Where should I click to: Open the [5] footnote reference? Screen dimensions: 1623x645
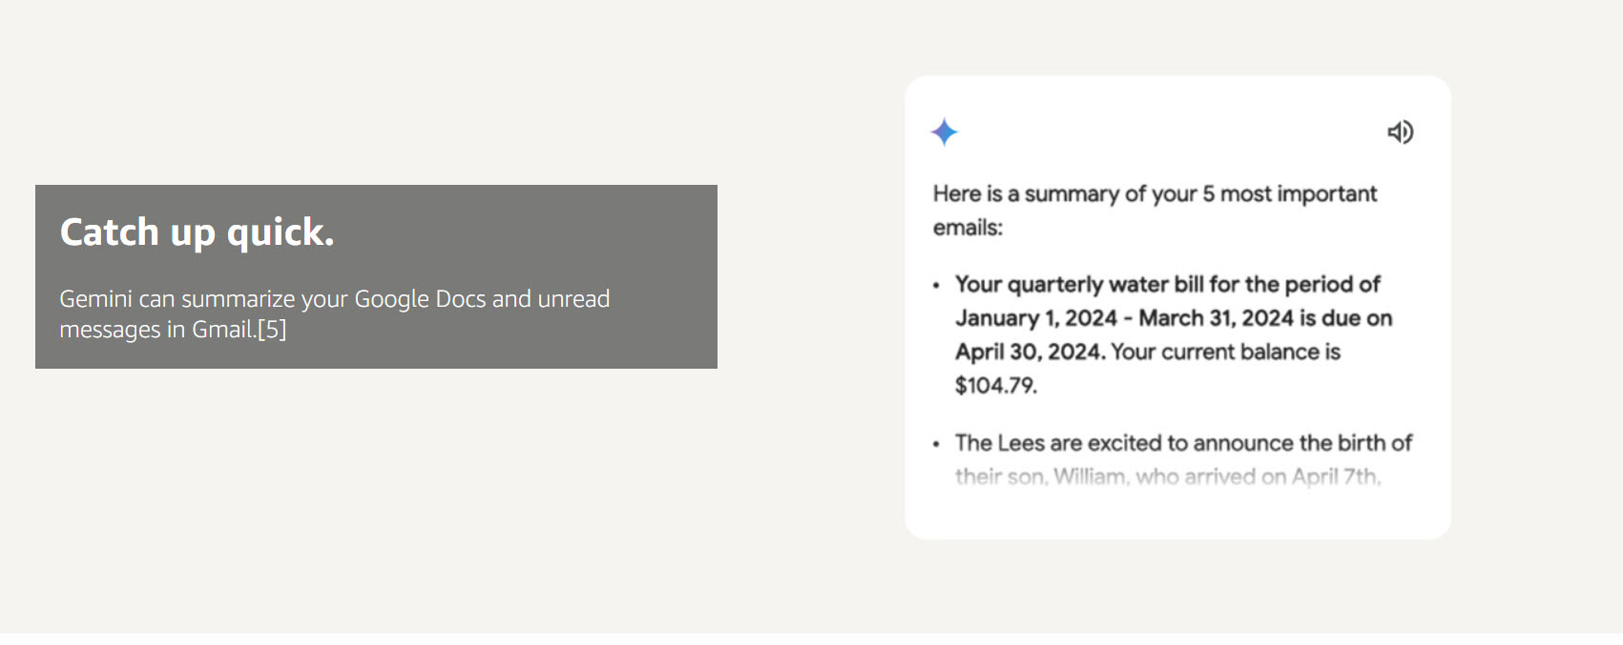pyautogui.click(x=272, y=330)
